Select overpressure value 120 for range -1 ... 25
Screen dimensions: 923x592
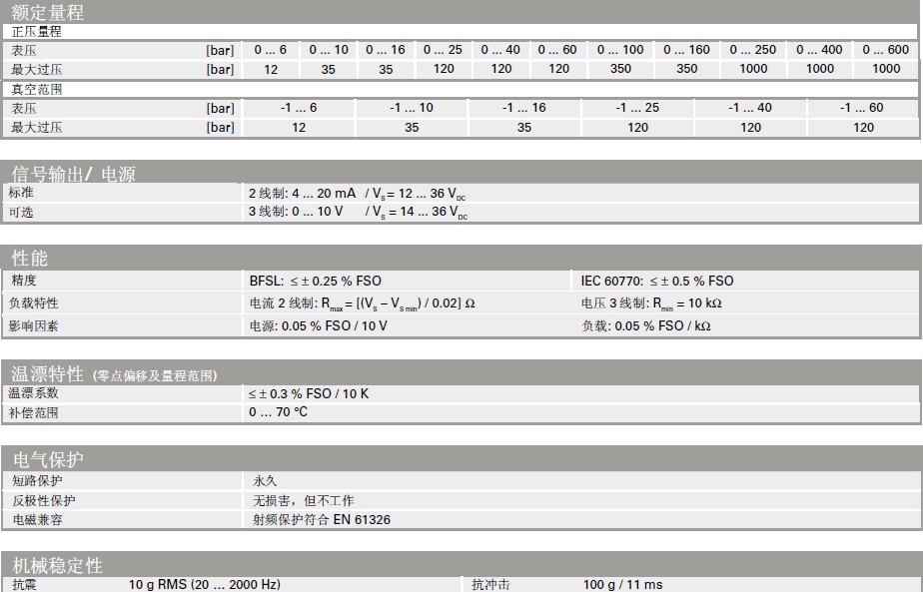point(637,127)
